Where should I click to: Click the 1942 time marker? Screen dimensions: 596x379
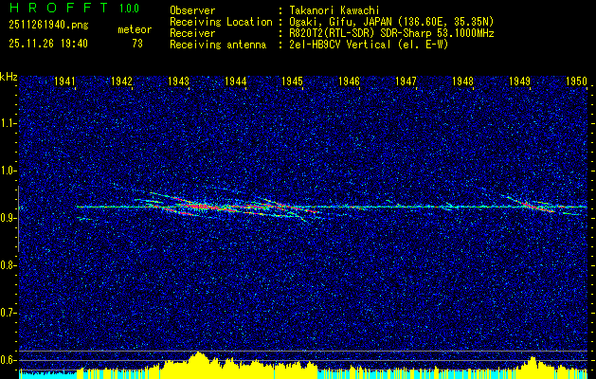point(121,81)
